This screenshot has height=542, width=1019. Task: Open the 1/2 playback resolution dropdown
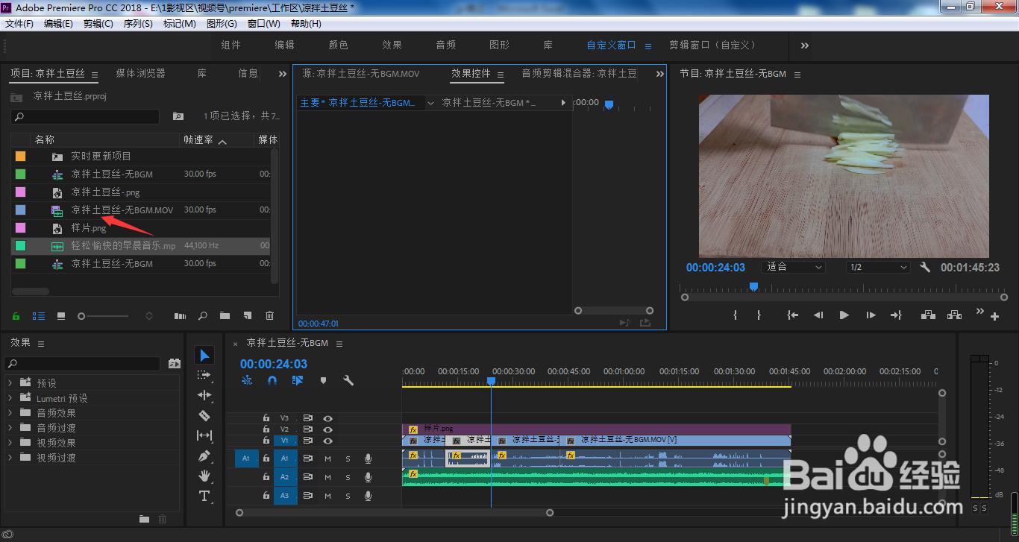tap(879, 267)
